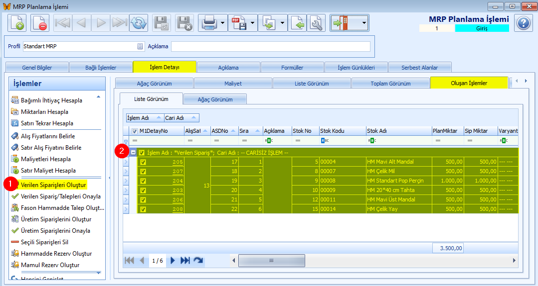Click the horizontal scrollbar thumb in grid
This screenshot has height=286, width=538.
coord(272,260)
